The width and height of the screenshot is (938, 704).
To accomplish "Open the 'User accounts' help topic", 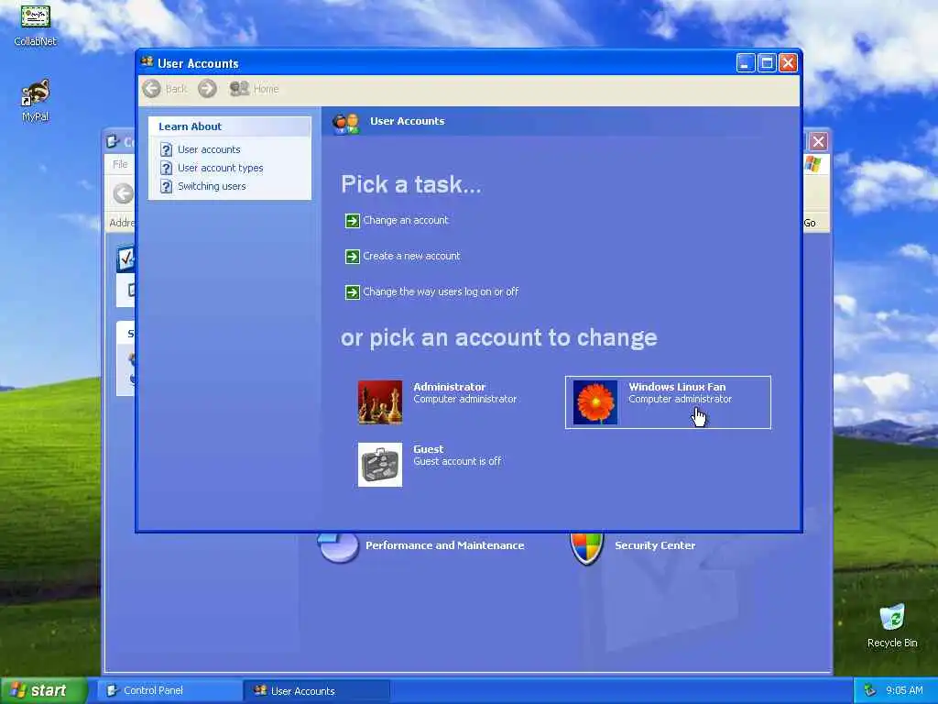I will [209, 149].
